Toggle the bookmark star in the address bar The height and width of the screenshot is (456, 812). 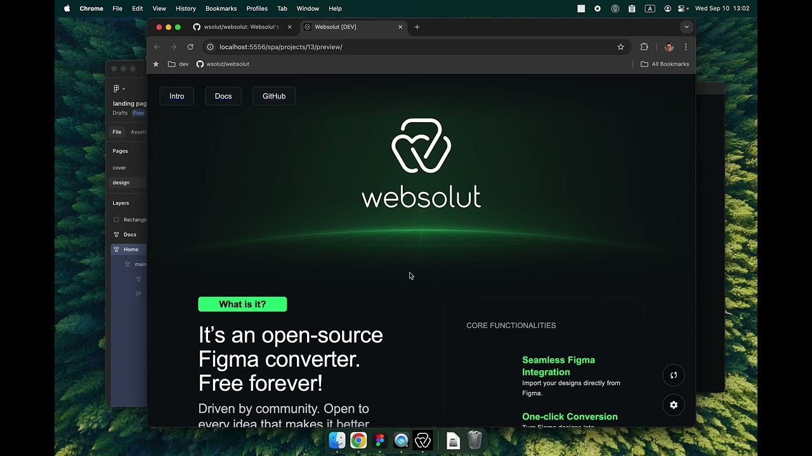[x=620, y=47]
